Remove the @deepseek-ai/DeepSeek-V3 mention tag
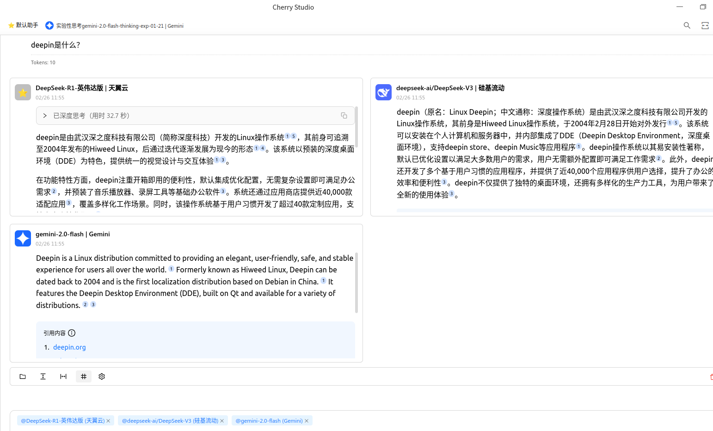Viewport: 713px width, 431px height. coord(222,421)
